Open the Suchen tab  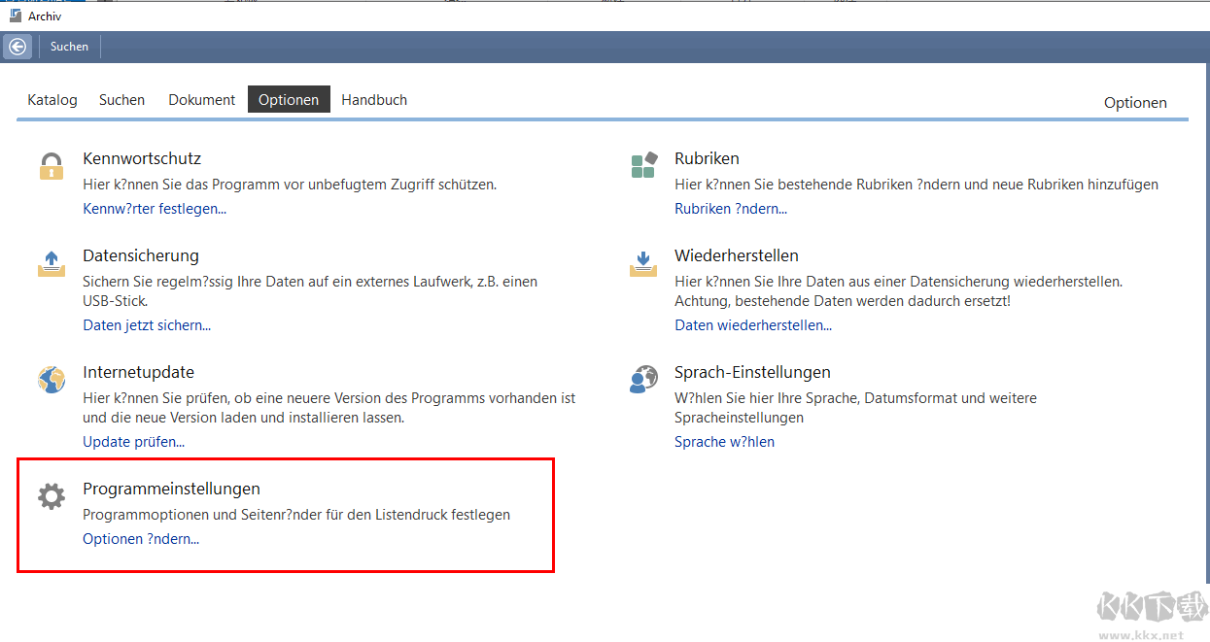click(x=121, y=100)
